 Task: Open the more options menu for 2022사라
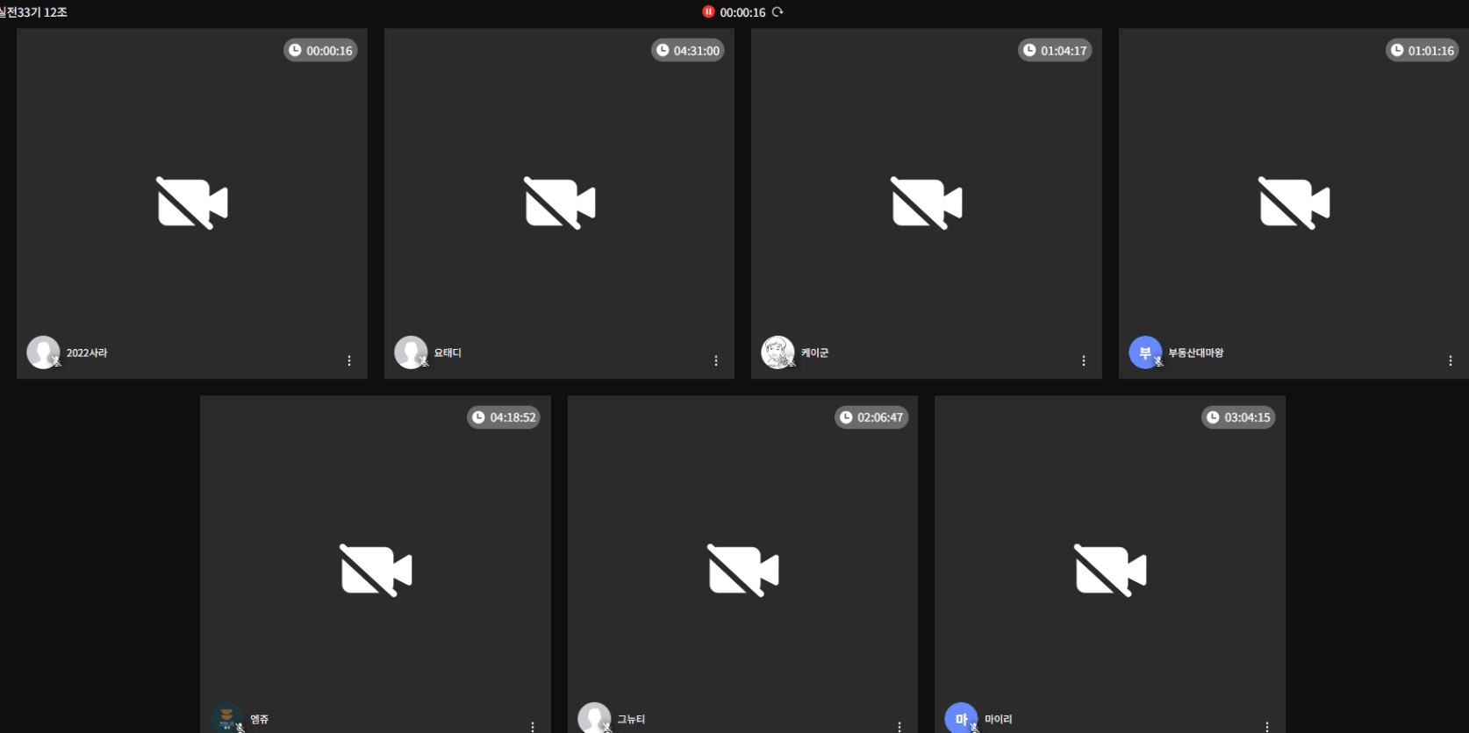pos(349,360)
